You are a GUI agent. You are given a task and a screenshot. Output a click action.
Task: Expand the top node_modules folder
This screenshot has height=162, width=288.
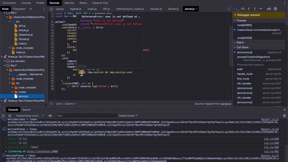10,48
